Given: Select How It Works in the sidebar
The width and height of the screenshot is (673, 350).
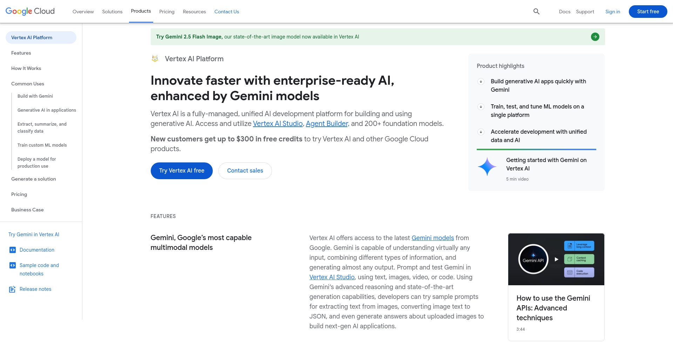Looking at the screenshot, I should (26, 68).
